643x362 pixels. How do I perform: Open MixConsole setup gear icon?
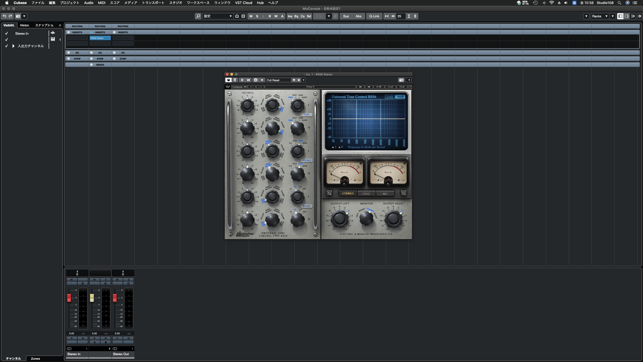click(640, 16)
